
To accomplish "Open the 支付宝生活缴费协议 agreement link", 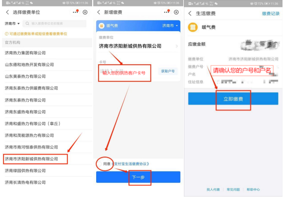I will 130,164.
